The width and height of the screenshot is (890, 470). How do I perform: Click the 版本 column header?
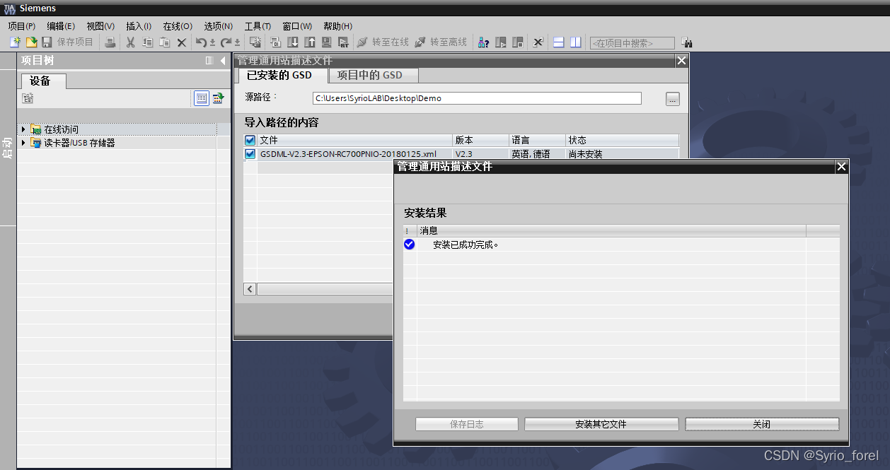[x=480, y=140]
